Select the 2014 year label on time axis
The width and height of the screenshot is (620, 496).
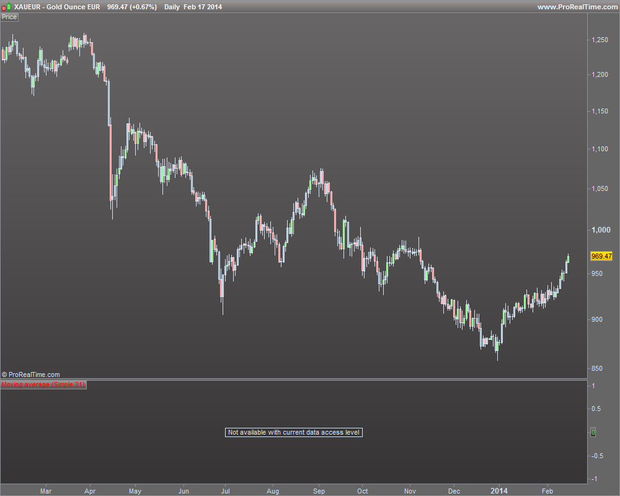tap(499, 491)
